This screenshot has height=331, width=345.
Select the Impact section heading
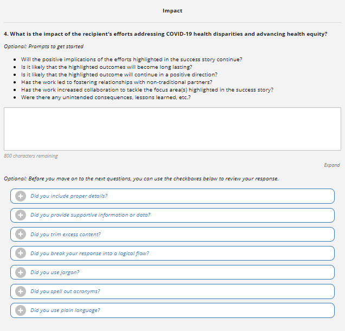[173, 11]
